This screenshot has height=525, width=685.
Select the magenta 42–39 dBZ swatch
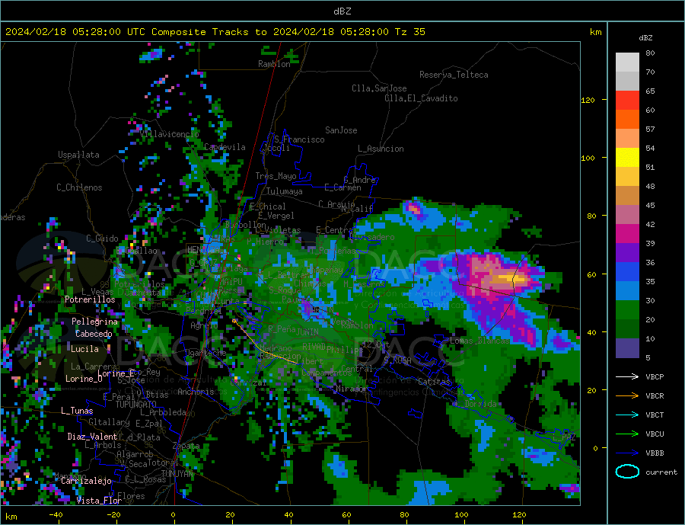[x=627, y=234]
